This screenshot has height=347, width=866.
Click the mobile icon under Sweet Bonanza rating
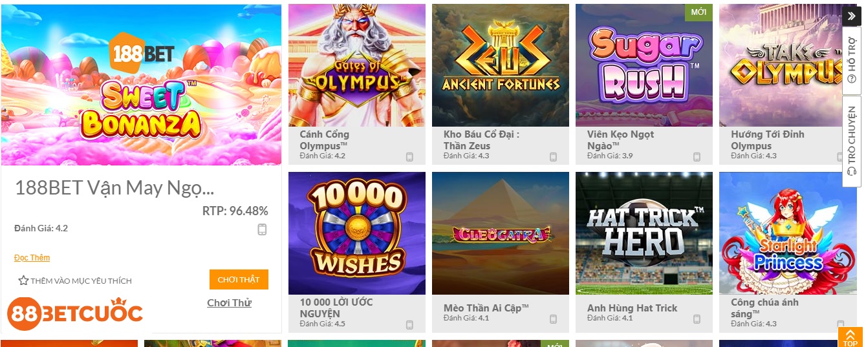[x=262, y=229]
